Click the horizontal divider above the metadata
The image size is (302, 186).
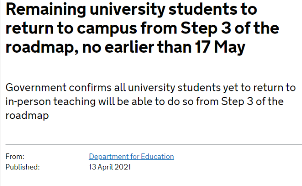154,144
